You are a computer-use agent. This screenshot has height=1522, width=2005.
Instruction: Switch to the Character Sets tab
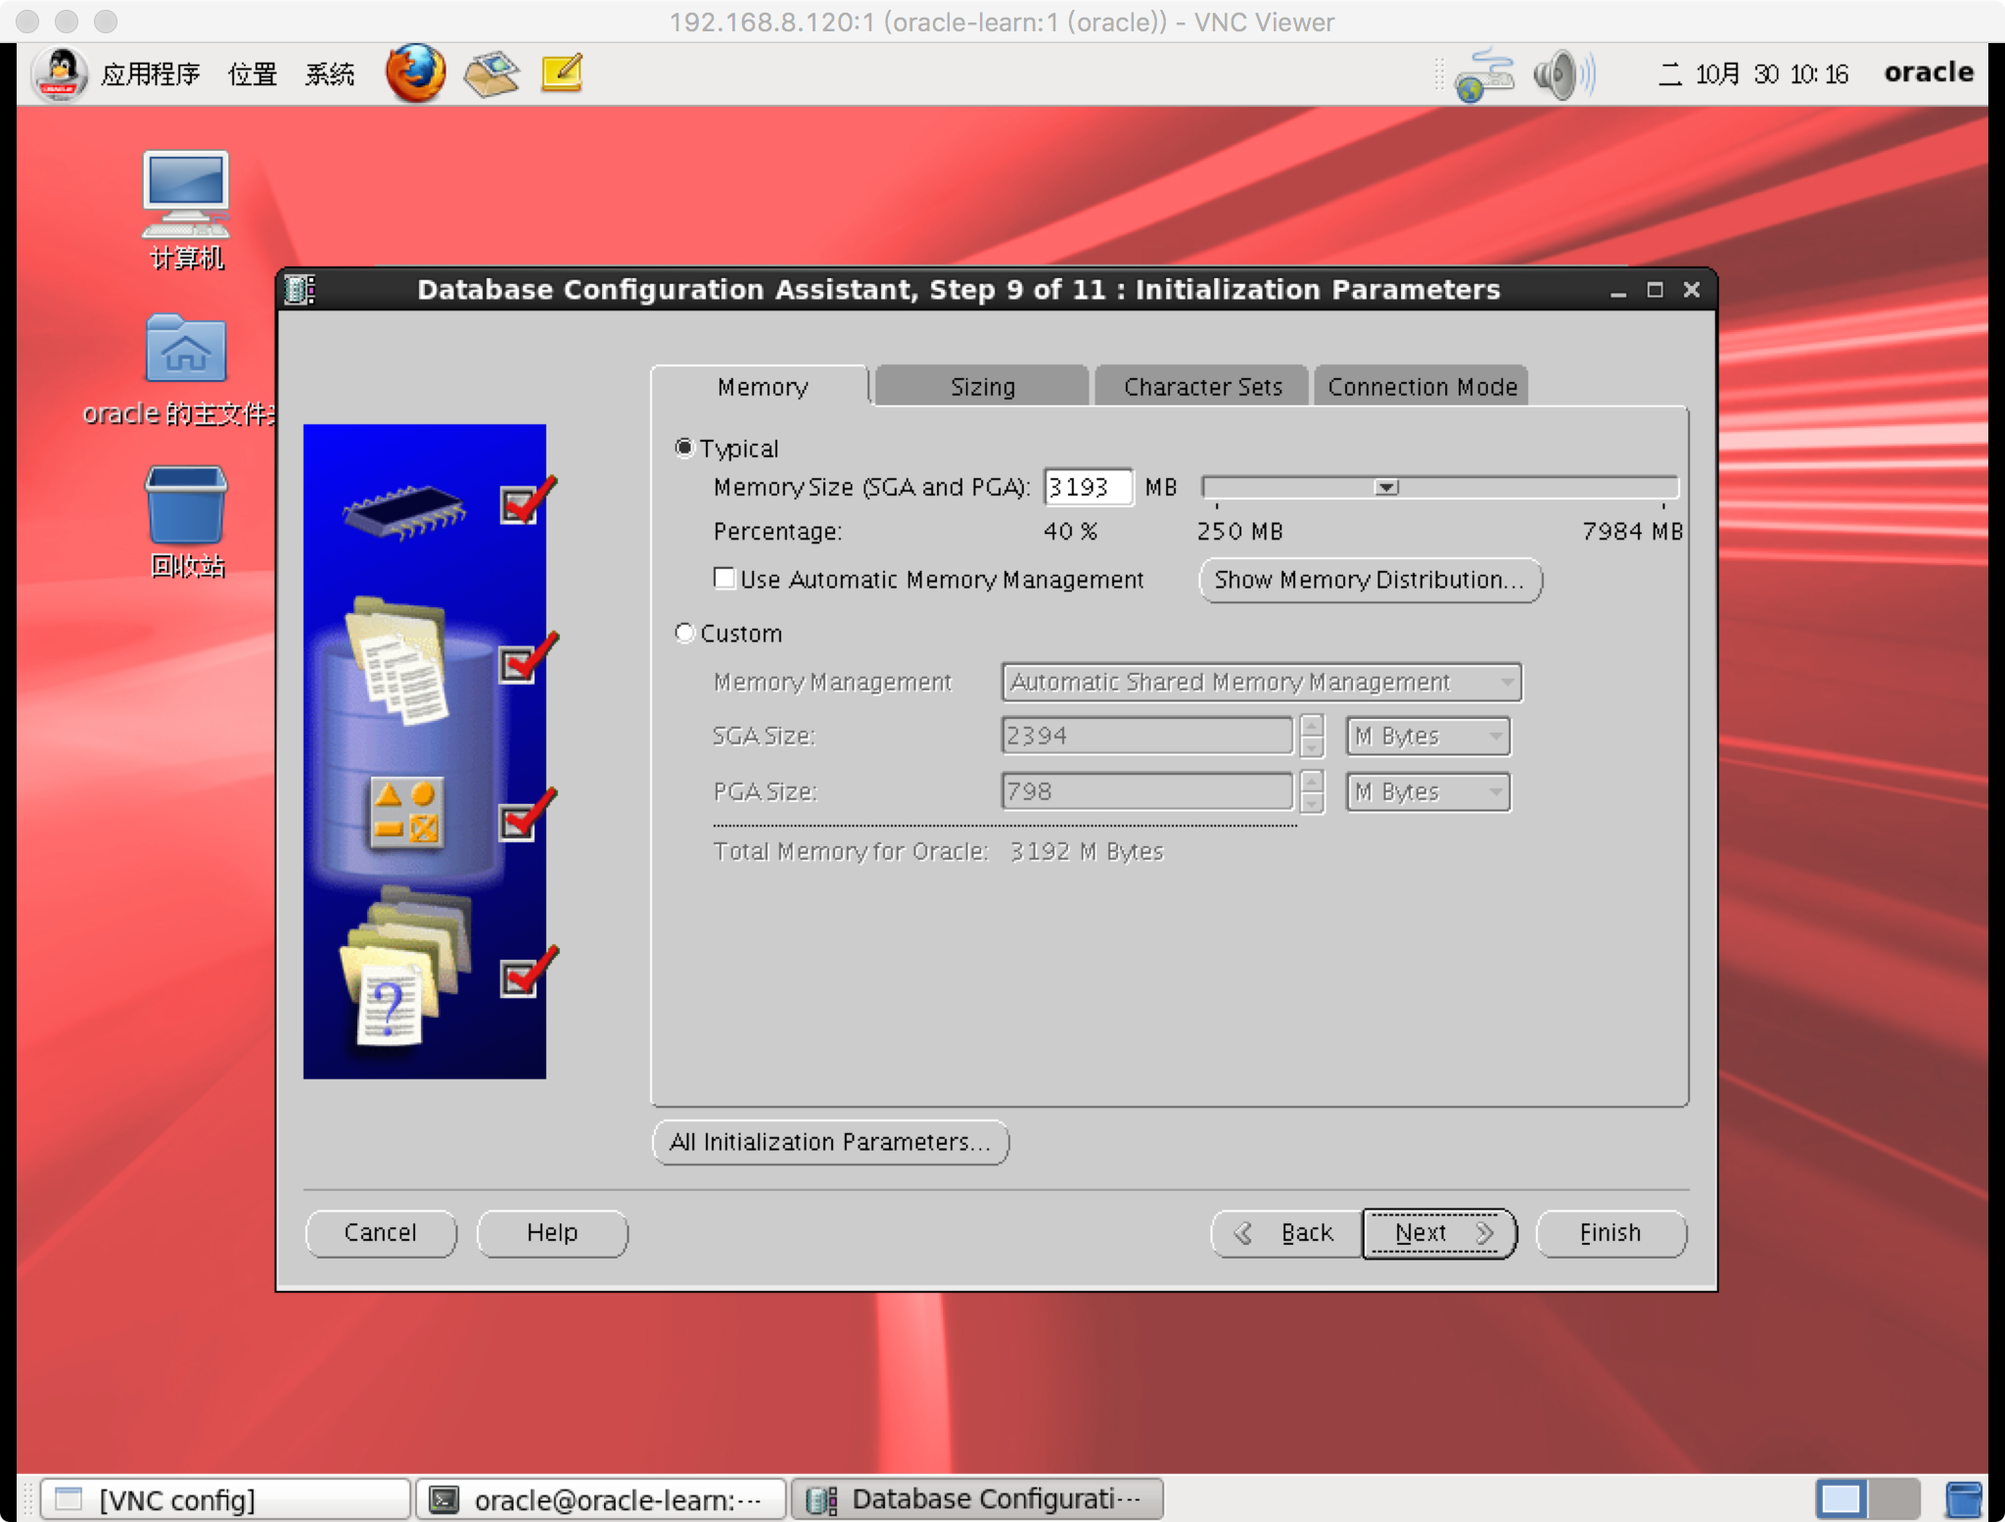click(x=1202, y=387)
